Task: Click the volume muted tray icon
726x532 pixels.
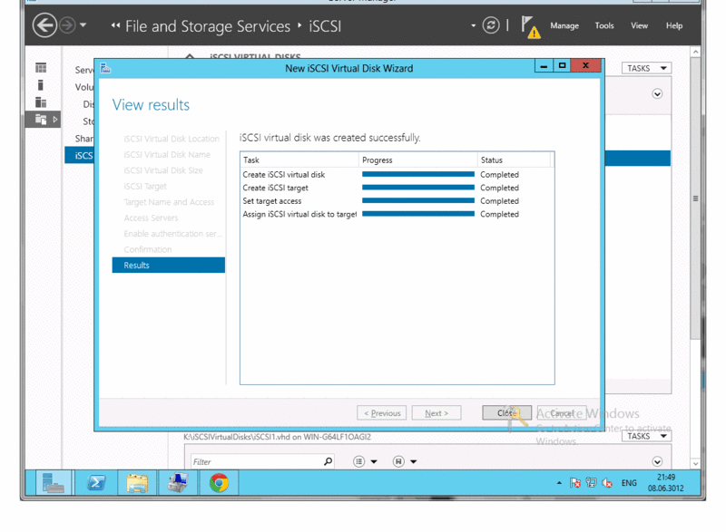Action: click(607, 483)
